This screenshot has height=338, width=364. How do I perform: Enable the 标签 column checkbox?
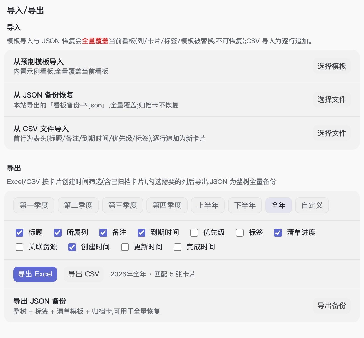[240, 233]
